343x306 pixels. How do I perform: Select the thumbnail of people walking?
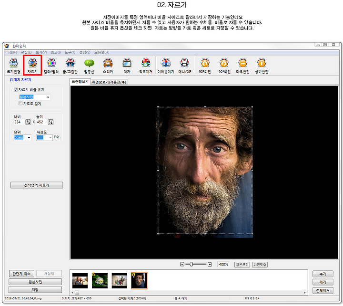120,280
